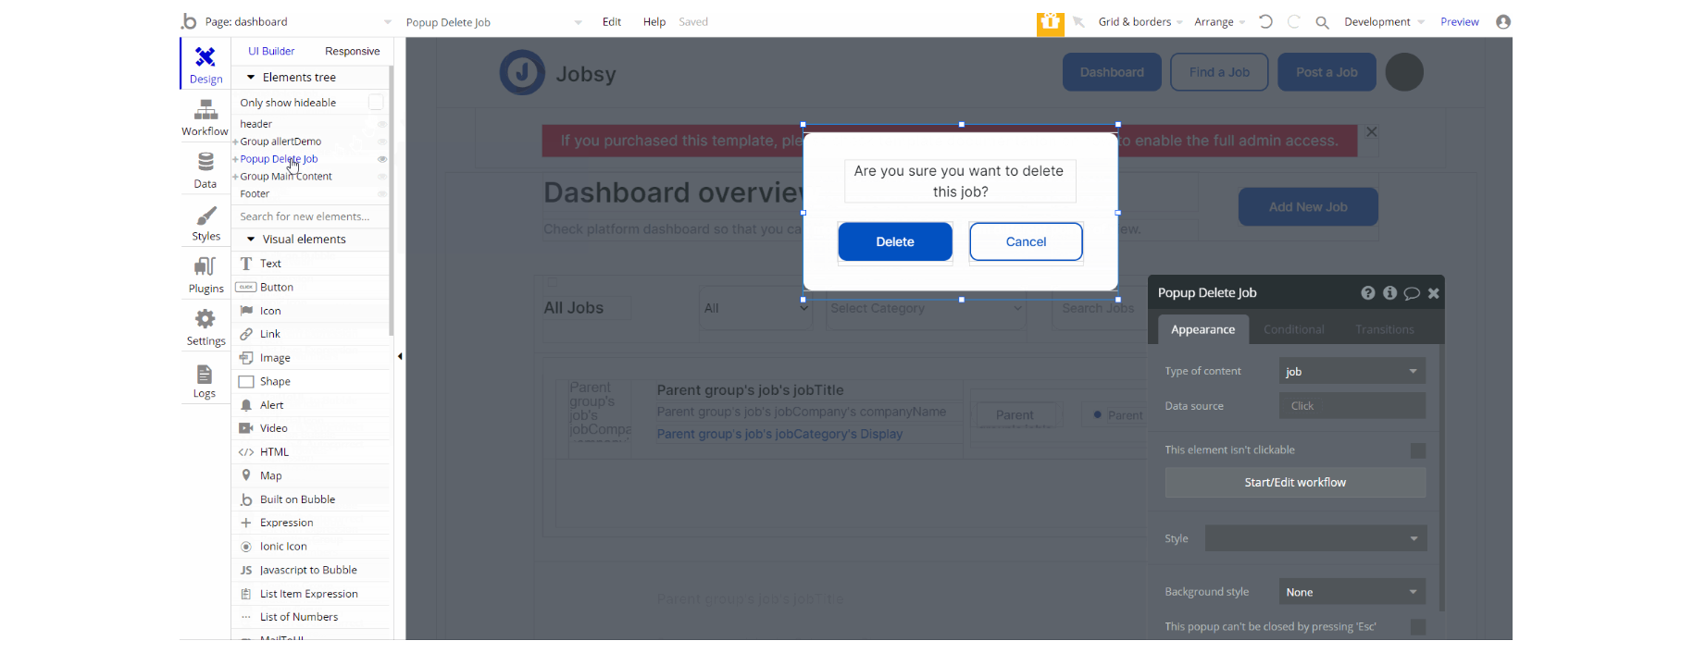Collapse the Elements tree section
Image resolution: width=1694 pixels, height=653 pixels.
(251, 78)
